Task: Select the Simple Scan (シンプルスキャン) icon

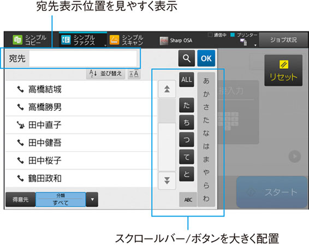Action: click(114, 40)
